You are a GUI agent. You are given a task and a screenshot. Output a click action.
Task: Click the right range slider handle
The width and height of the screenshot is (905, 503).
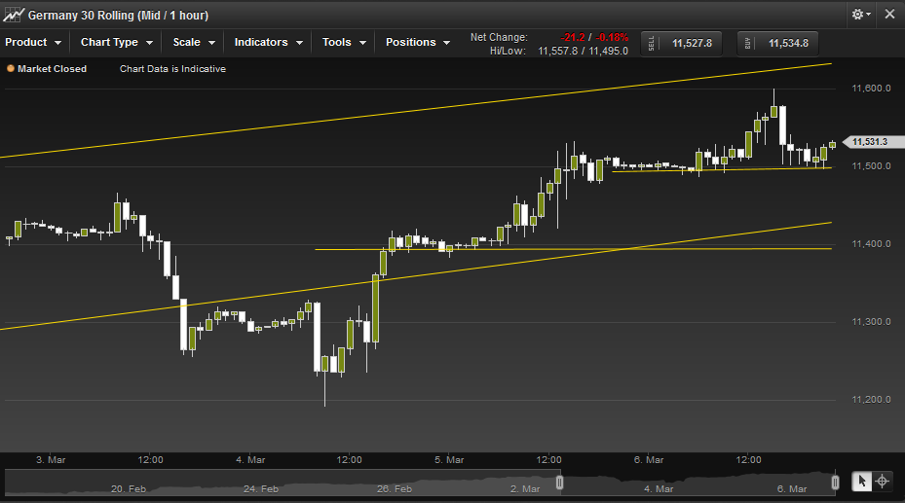[835, 482]
